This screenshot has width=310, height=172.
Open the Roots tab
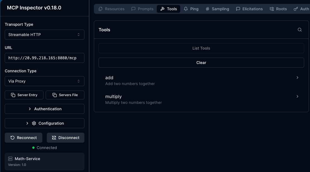[x=278, y=9]
